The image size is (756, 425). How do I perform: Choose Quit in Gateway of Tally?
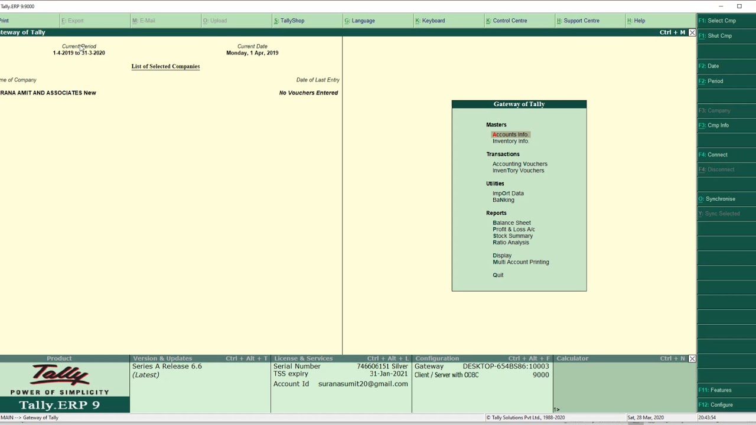[x=498, y=275]
